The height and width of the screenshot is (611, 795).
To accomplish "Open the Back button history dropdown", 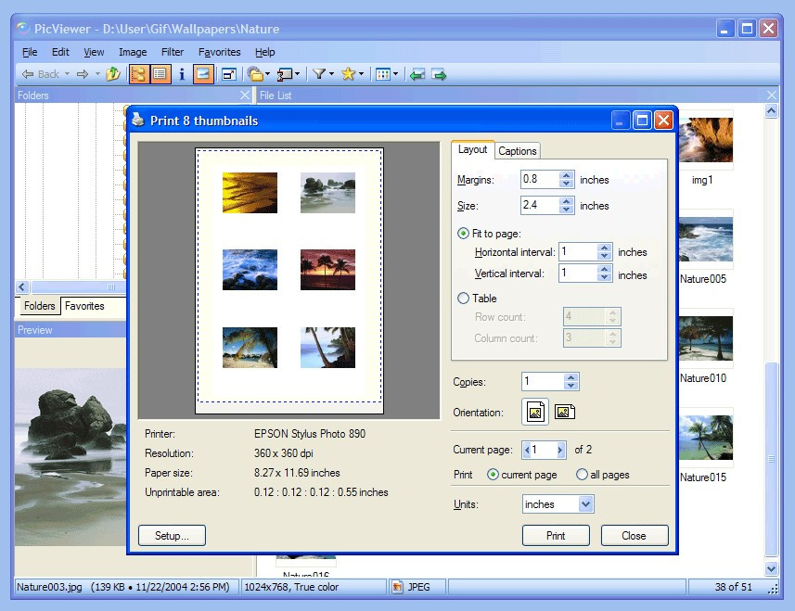I will click(68, 74).
